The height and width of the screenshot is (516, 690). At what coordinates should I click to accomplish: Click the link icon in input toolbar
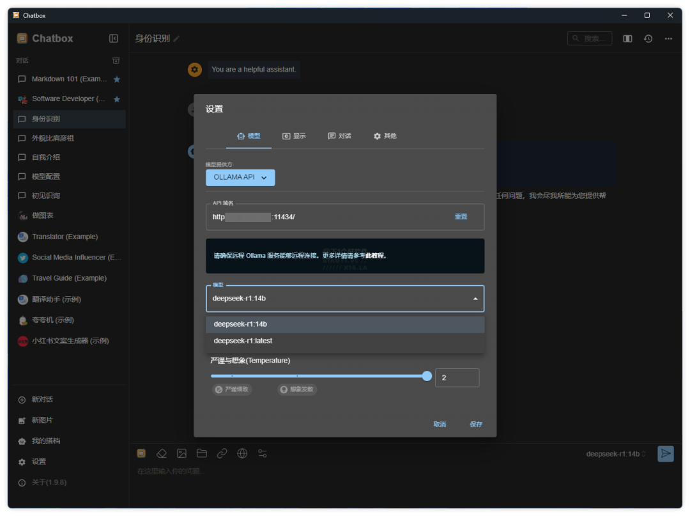click(x=222, y=453)
